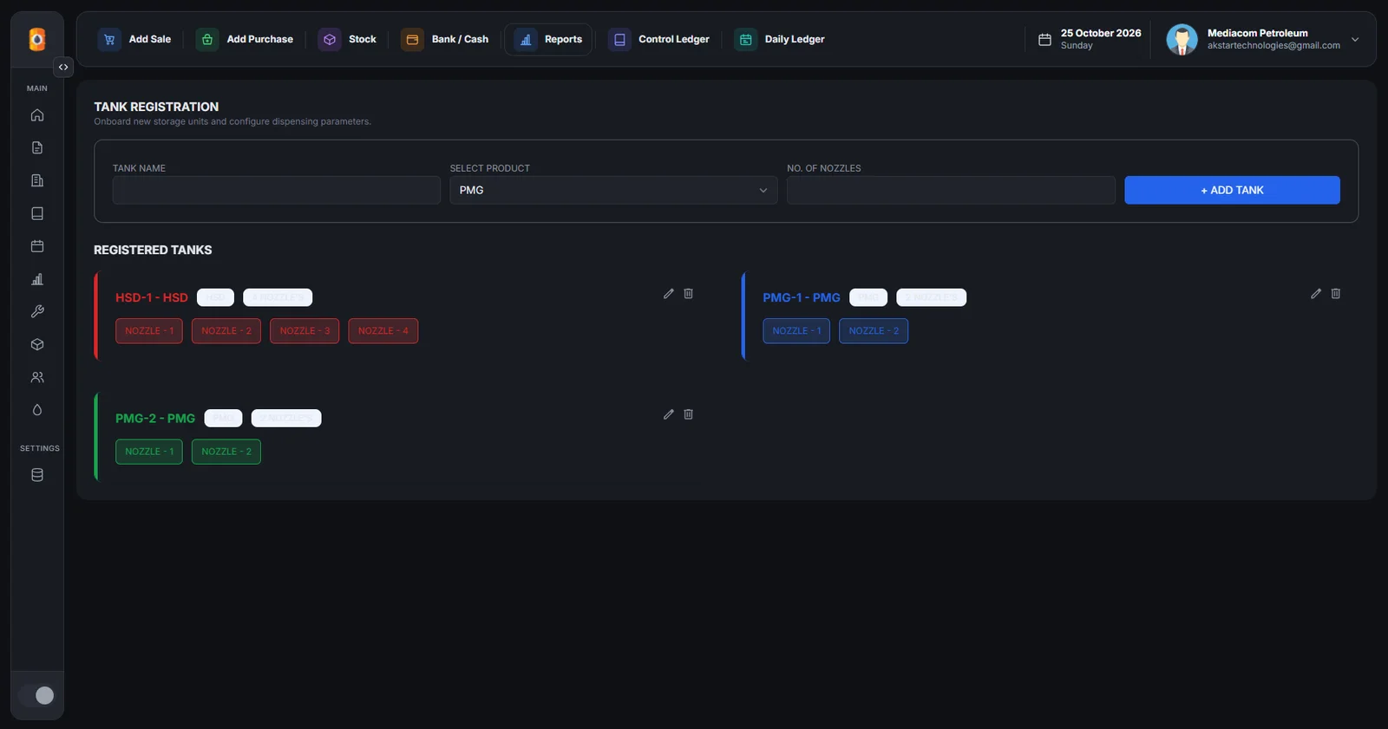Click the user profile avatar
The width and height of the screenshot is (1388, 729).
1182,39
